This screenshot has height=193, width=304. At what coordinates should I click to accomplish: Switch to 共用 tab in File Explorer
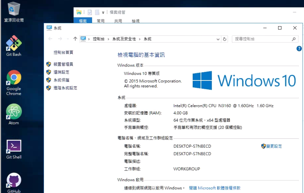tap(118, 21)
